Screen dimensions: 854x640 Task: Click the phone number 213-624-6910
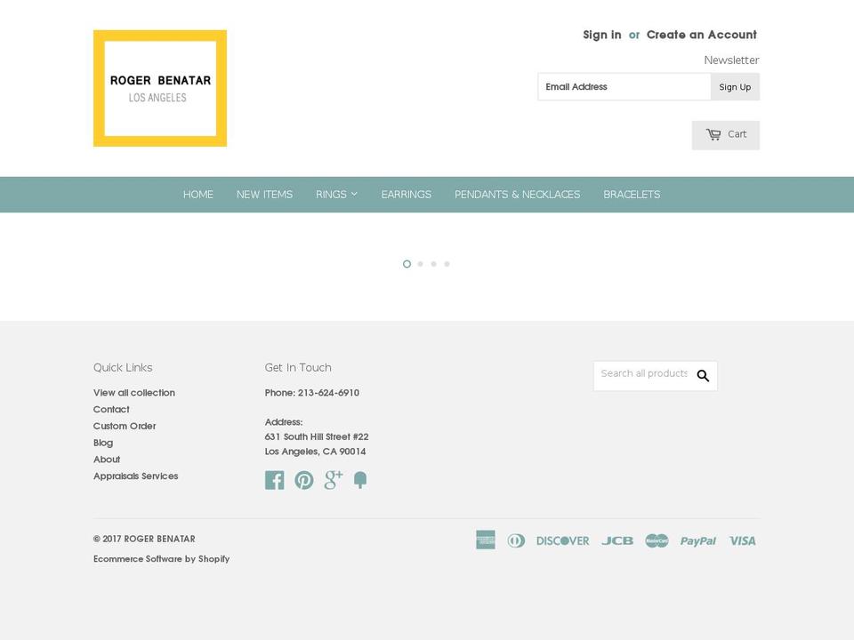point(328,392)
